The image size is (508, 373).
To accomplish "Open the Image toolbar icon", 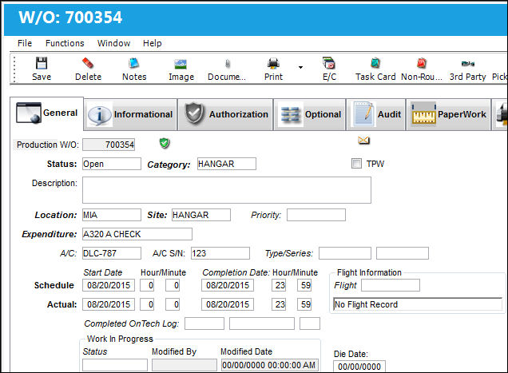I will pyautogui.click(x=181, y=64).
